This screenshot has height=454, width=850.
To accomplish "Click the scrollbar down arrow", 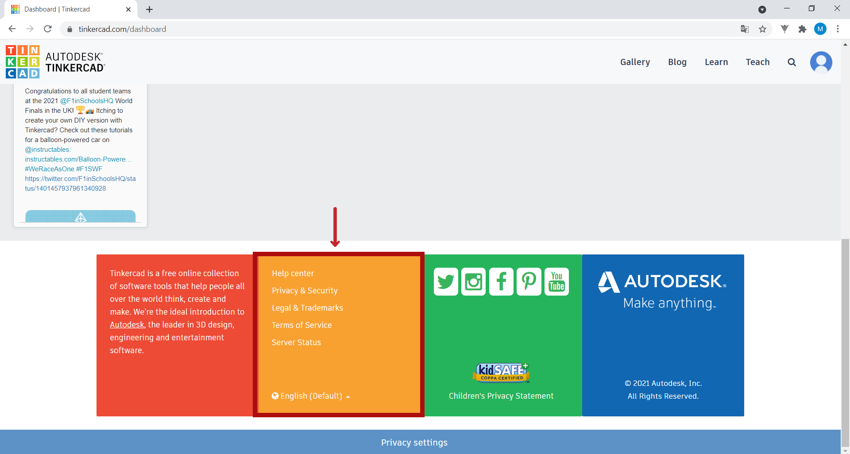I will (x=845, y=450).
